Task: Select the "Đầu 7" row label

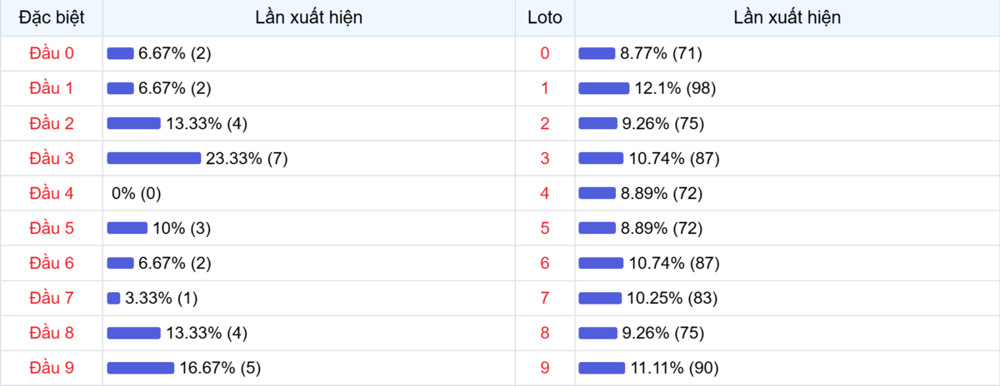Action: pyautogui.click(x=52, y=298)
